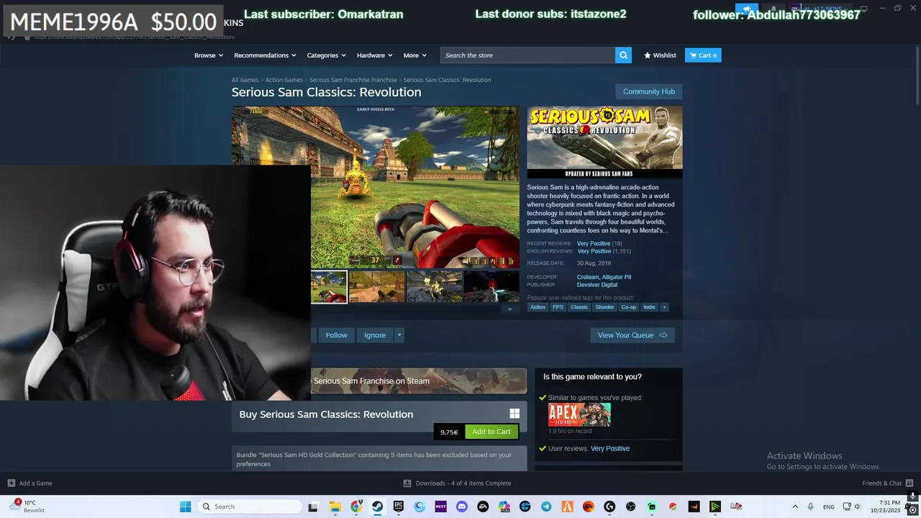Image resolution: width=921 pixels, height=518 pixels.
Task: Open the Devolver Digital publisher link
Action: (x=597, y=285)
